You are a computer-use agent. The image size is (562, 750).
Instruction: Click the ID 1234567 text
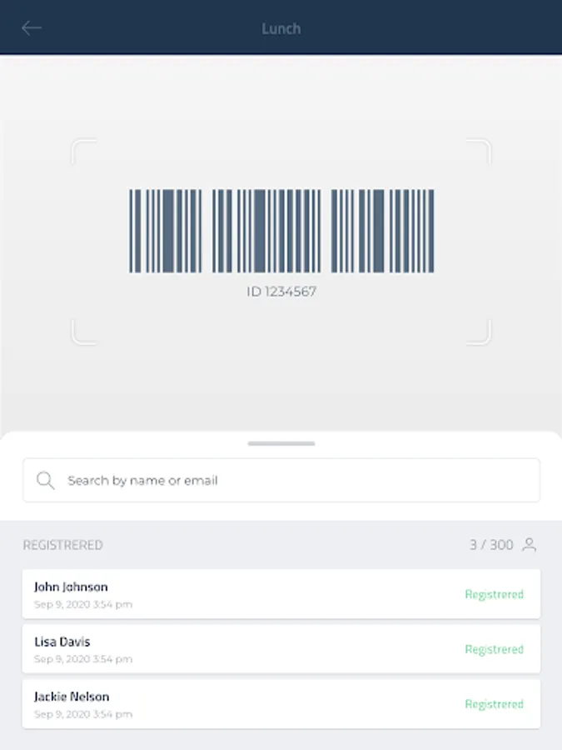tap(281, 292)
